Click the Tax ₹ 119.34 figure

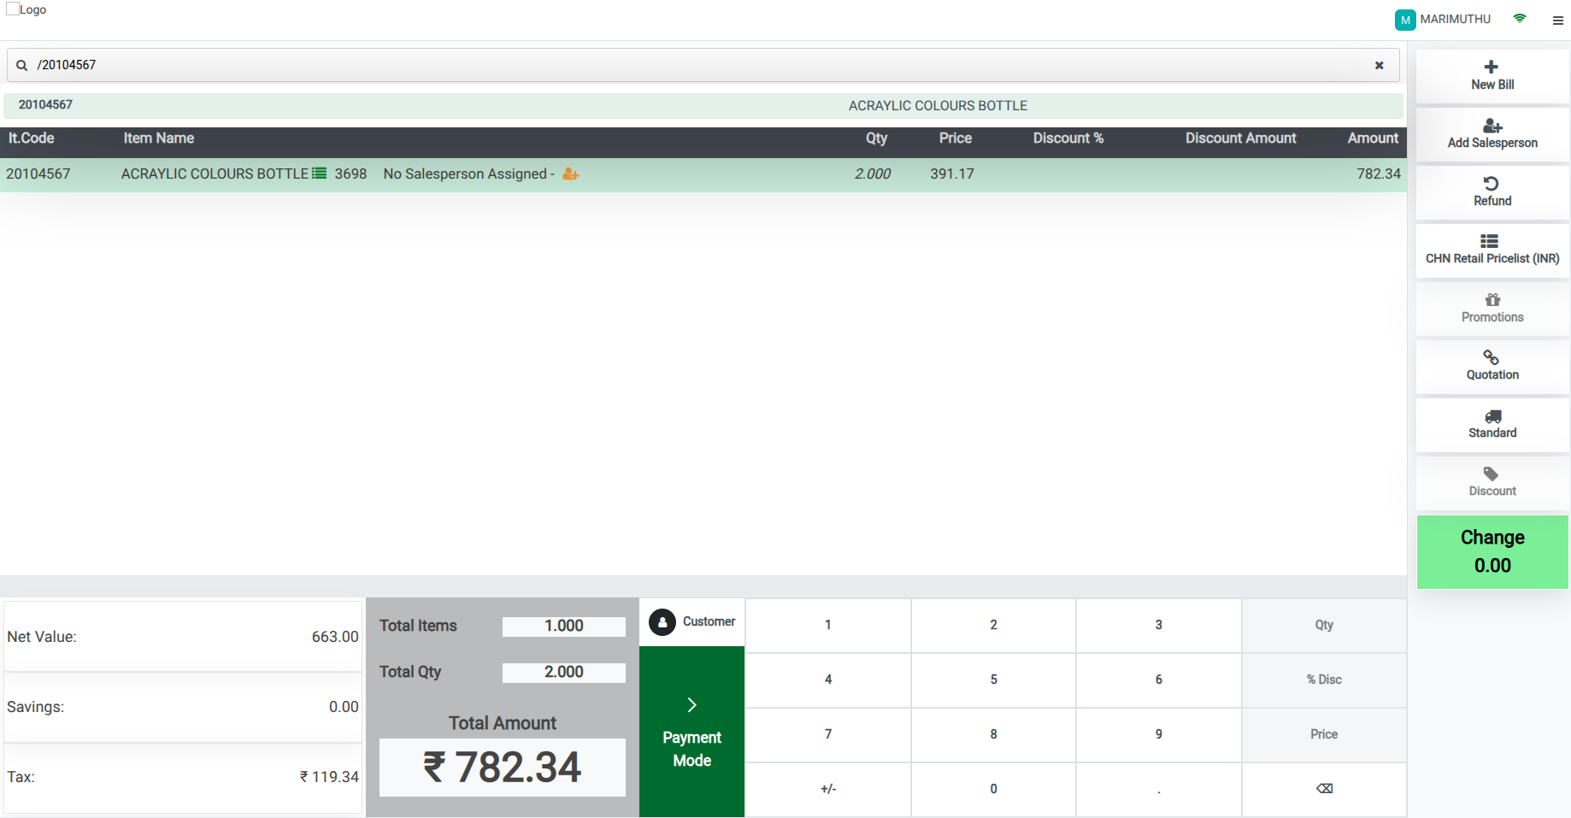click(329, 777)
